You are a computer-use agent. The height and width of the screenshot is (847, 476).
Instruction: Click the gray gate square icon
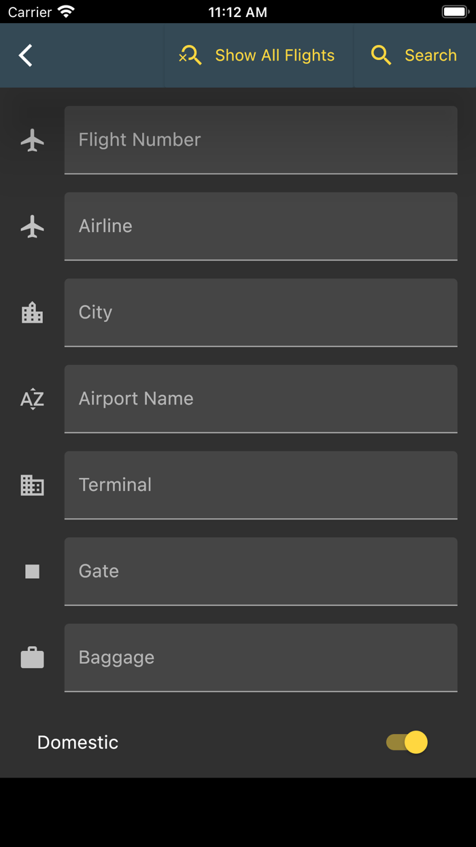(31, 572)
